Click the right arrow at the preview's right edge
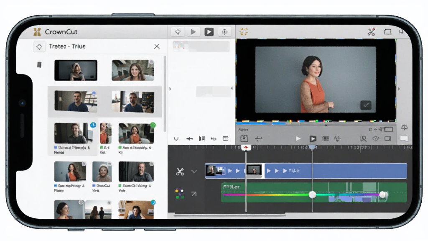This screenshot has height=241, width=428. coord(399,89)
